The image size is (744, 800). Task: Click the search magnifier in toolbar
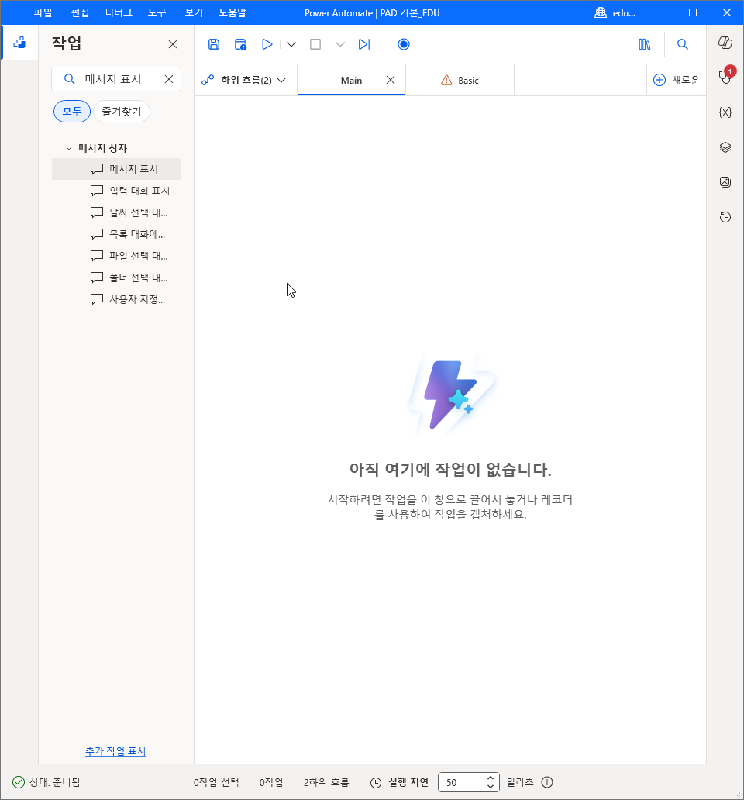[x=682, y=44]
